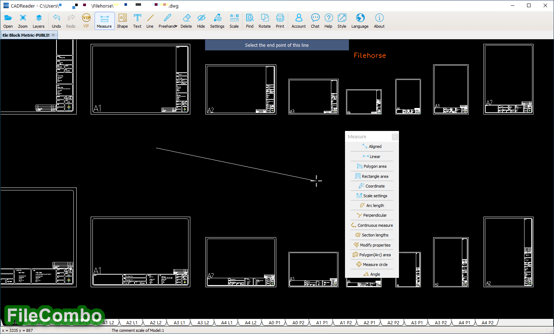
Task: Select Rectangle area measurement
Action: click(372, 176)
